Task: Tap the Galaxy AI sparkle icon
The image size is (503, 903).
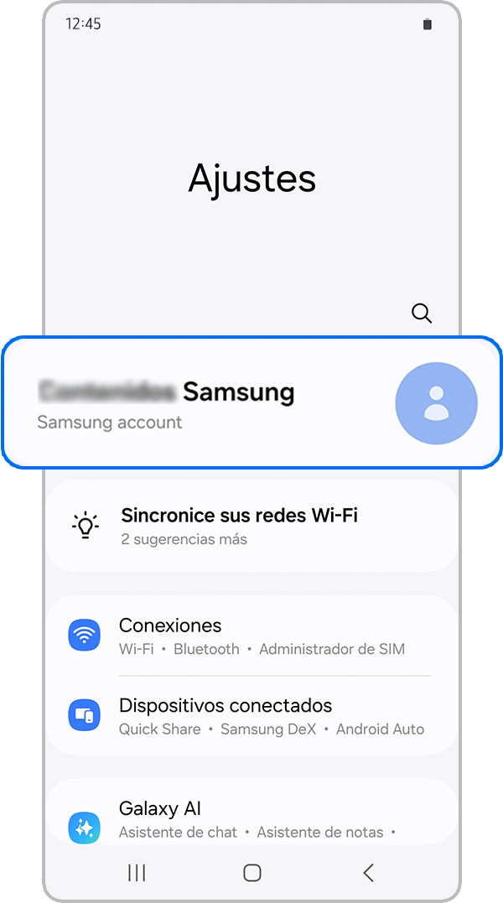Action: (85, 828)
